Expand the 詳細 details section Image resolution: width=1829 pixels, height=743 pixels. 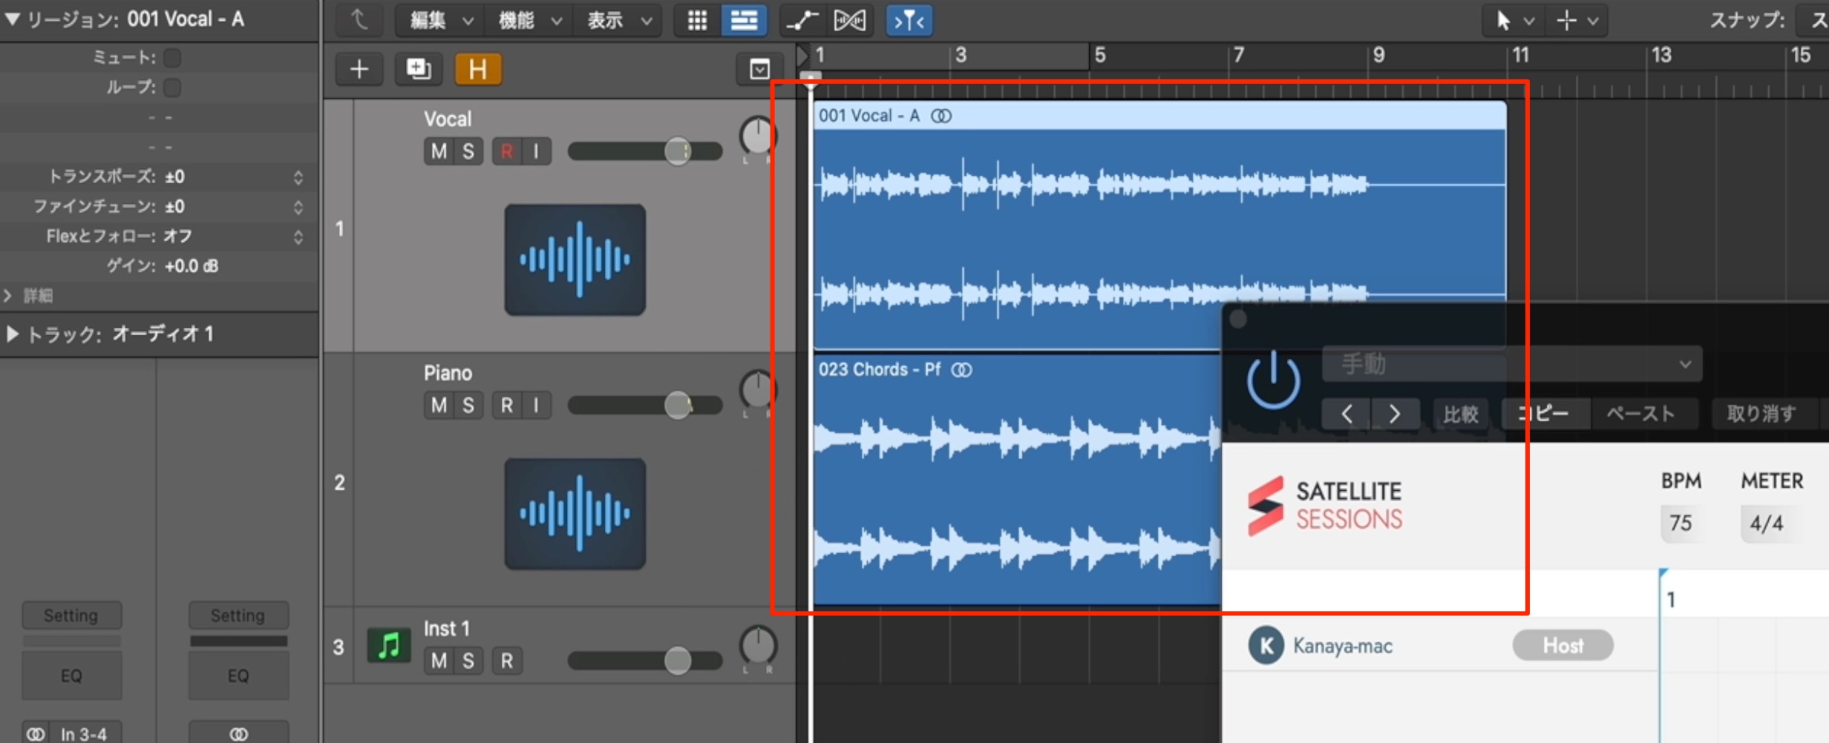point(8,296)
